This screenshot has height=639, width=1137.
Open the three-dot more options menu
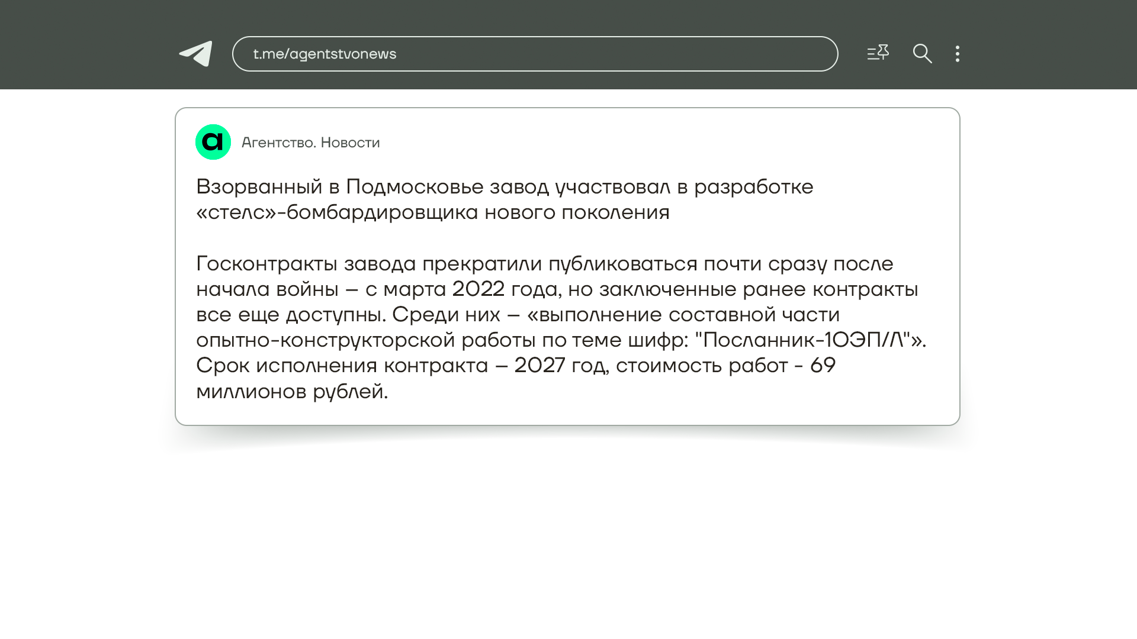click(x=957, y=54)
